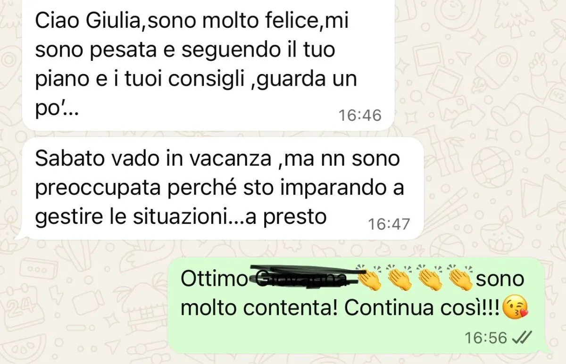Click the words 'Continua così!!!'

423,308
